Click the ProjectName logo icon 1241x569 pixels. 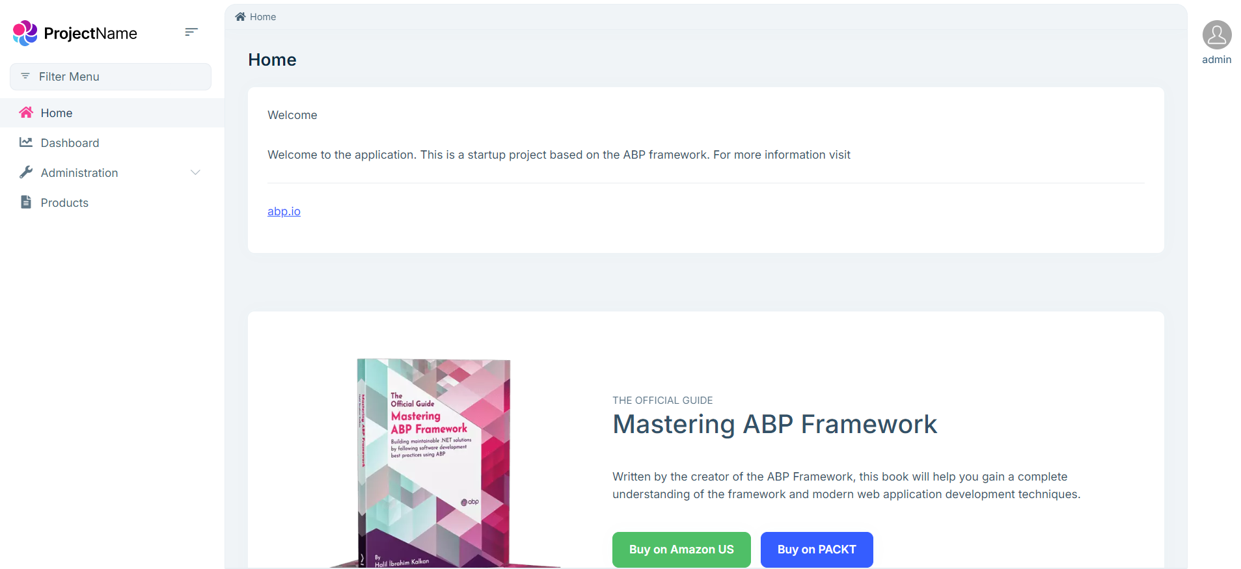[x=25, y=33]
